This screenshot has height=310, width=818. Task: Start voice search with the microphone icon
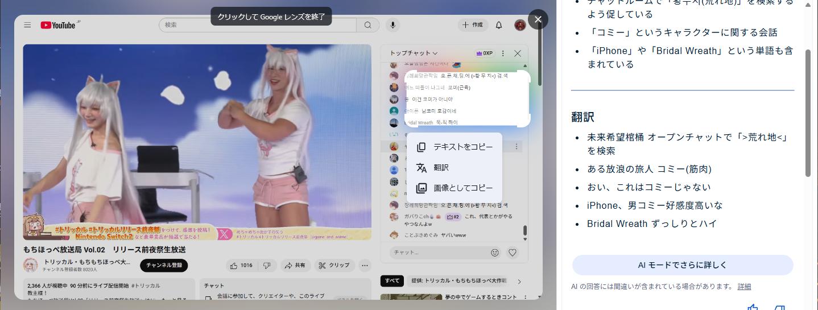point(392,25)
